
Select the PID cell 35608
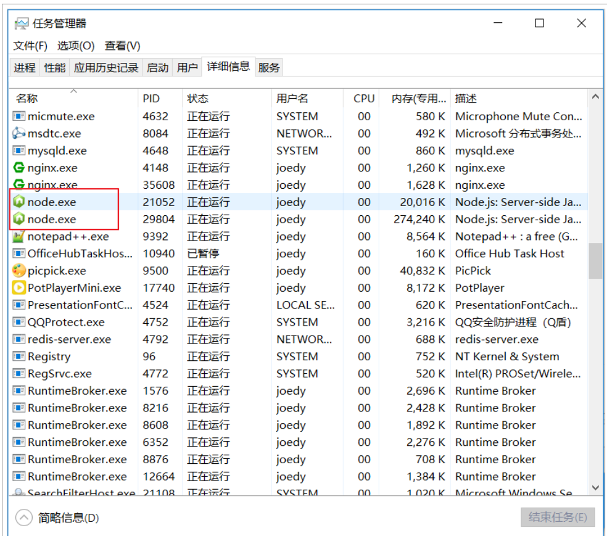(159, 184)
